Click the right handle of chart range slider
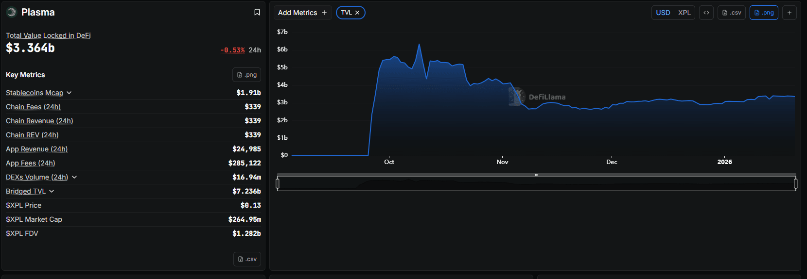 (x=796, y=183)
